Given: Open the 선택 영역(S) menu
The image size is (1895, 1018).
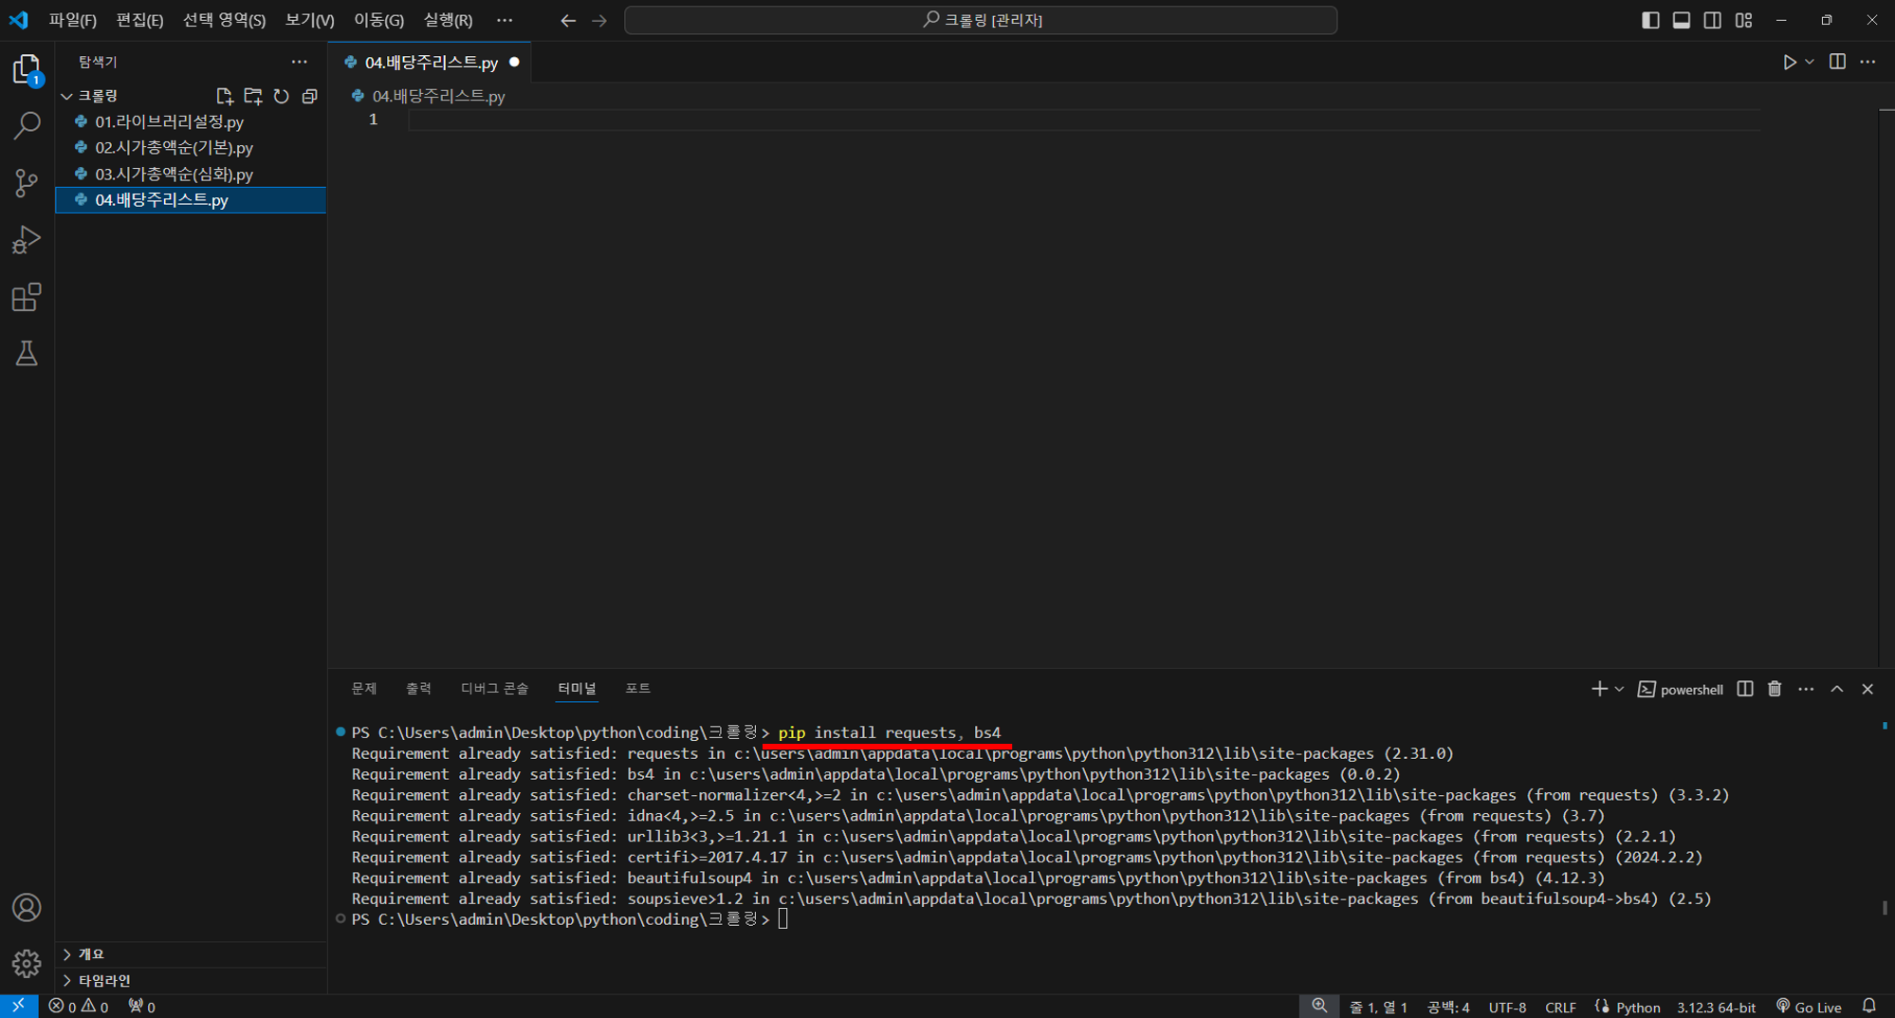Looking at the screenshot, I should 224,20.
